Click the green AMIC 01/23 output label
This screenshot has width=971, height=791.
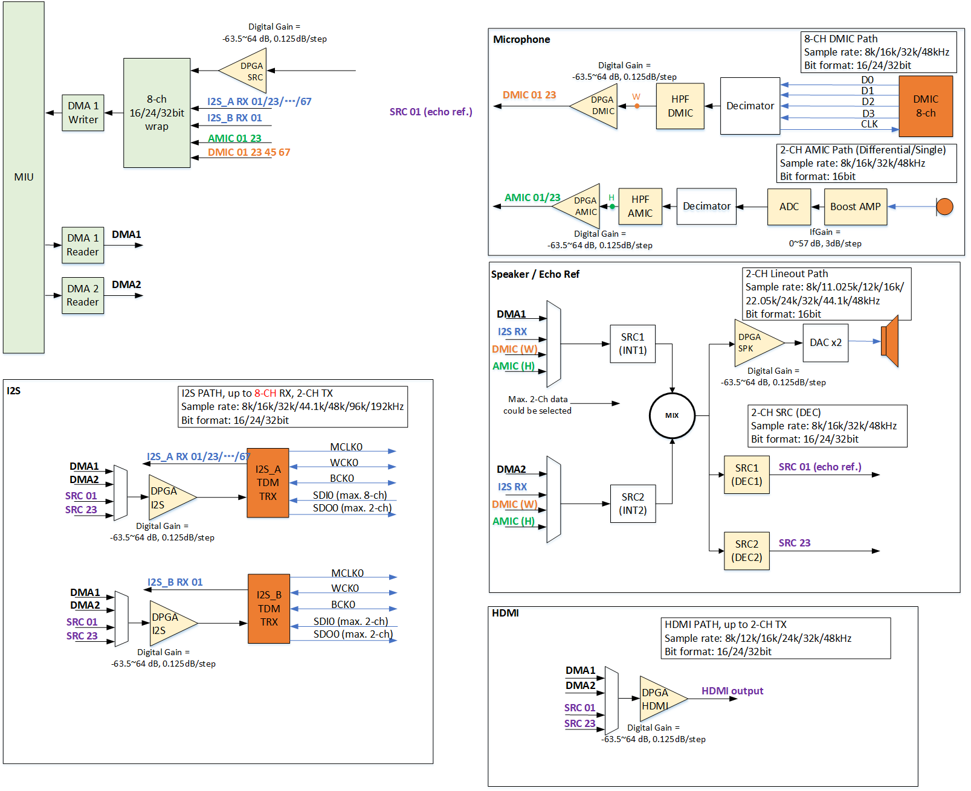pyautogui.click(x=532, y=197)
